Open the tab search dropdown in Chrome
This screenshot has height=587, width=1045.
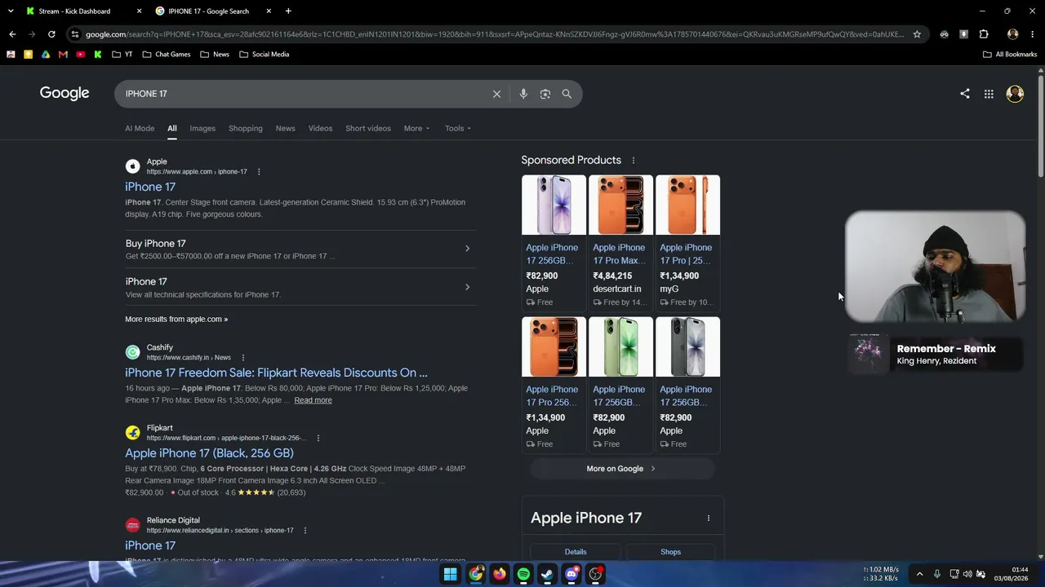tap(9, 11)
